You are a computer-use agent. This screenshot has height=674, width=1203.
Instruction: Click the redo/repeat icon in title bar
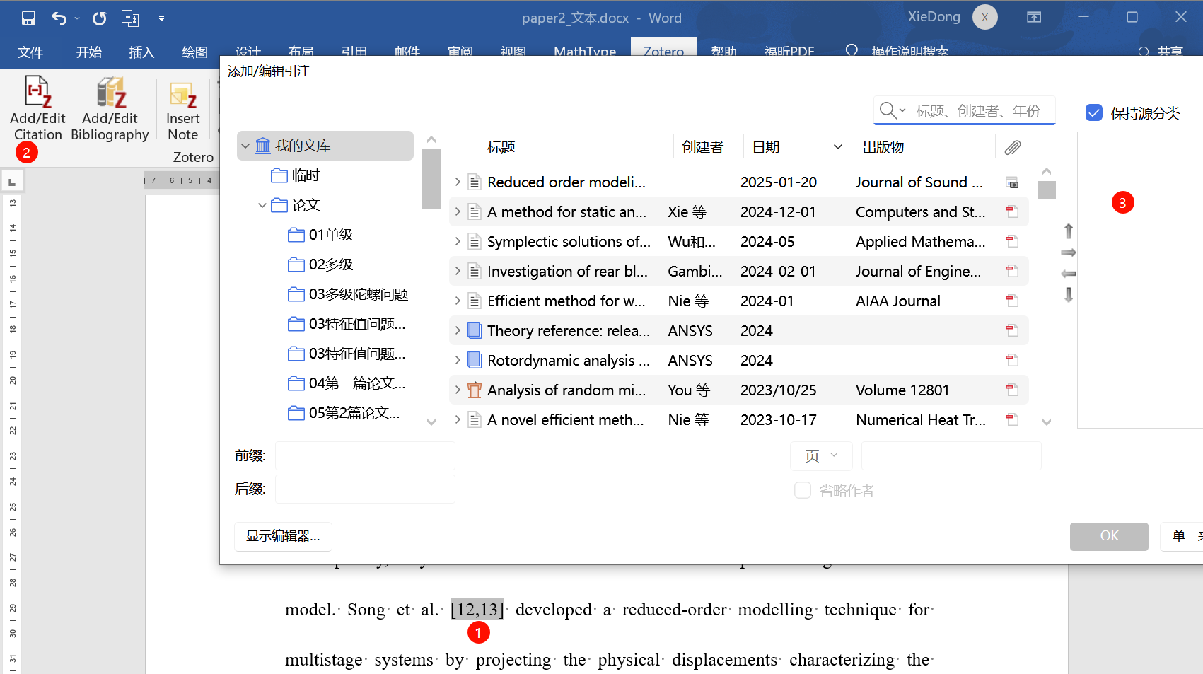tap(100, 18)
